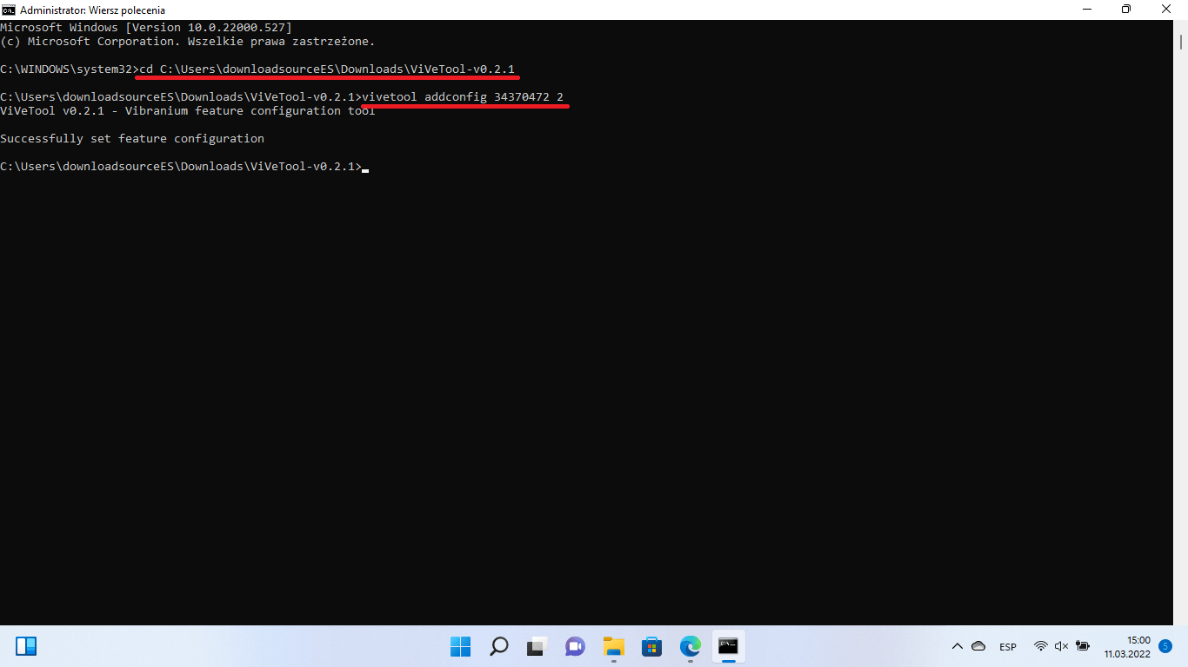Screen dimensions: 1188x667
Task: Click the Command Prompt title bar icon
Action: (9, 10)
